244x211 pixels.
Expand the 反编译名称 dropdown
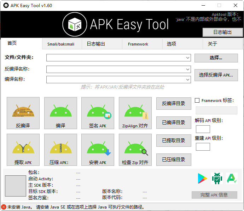pyautogui.click(x=188, y=69)
